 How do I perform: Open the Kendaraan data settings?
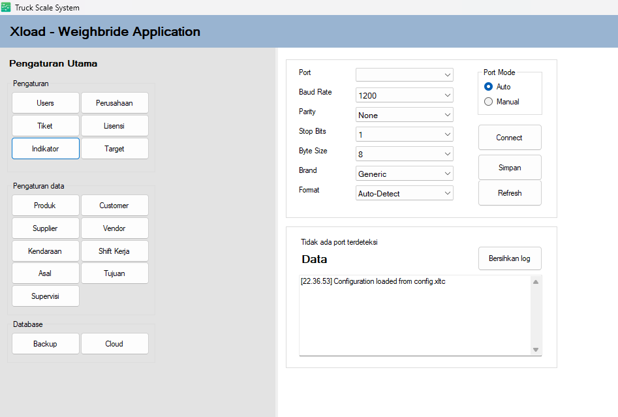(46, 251)
